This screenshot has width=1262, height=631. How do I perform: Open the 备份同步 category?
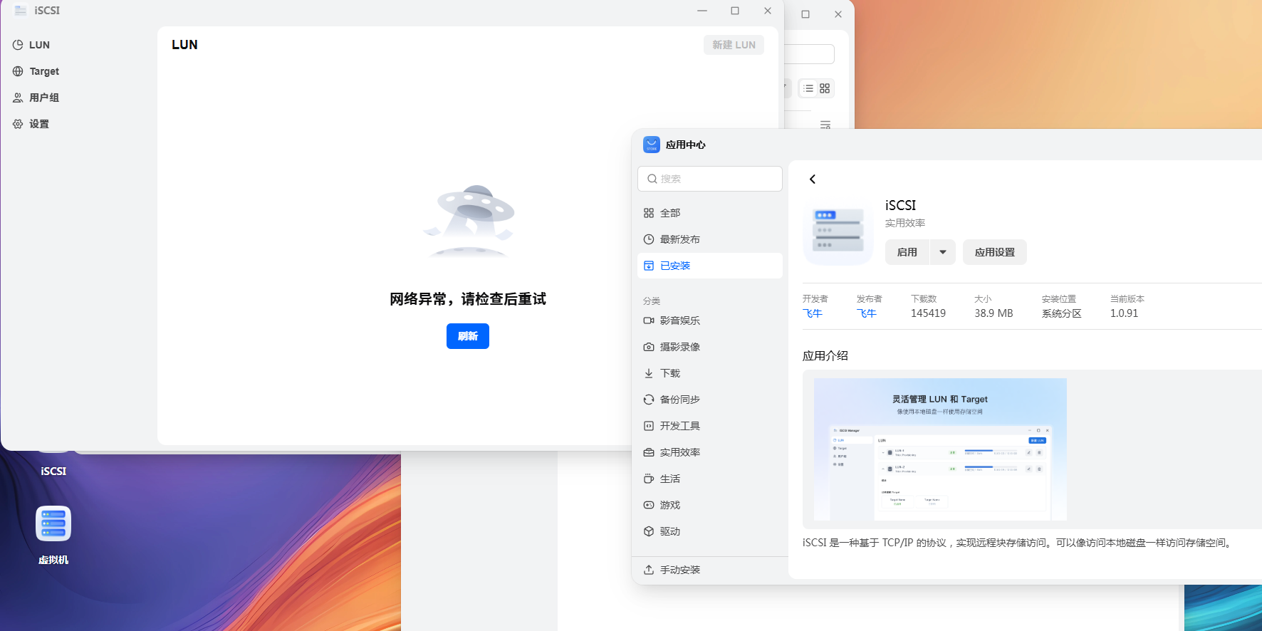coord(710,400)
